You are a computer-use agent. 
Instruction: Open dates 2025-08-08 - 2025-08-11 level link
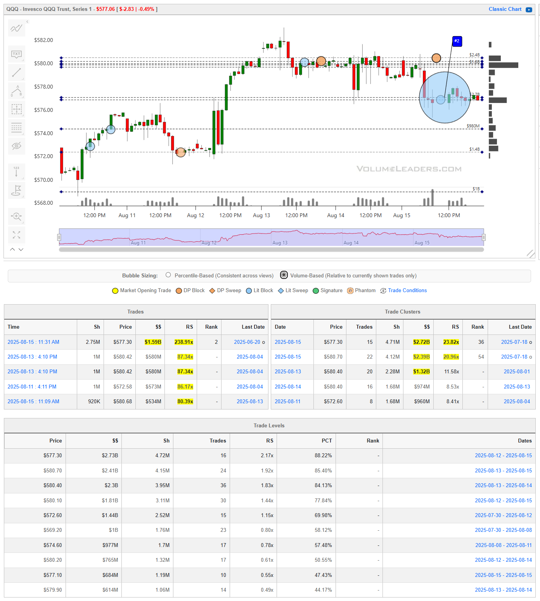pos(504,545)
